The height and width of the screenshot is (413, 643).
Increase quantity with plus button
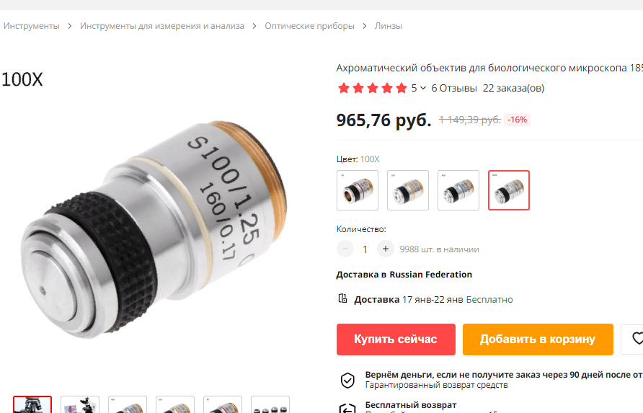[386, 249]
